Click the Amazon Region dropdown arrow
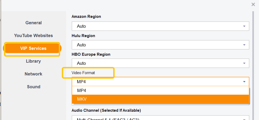Screen dimensions: 259x120 244,26
